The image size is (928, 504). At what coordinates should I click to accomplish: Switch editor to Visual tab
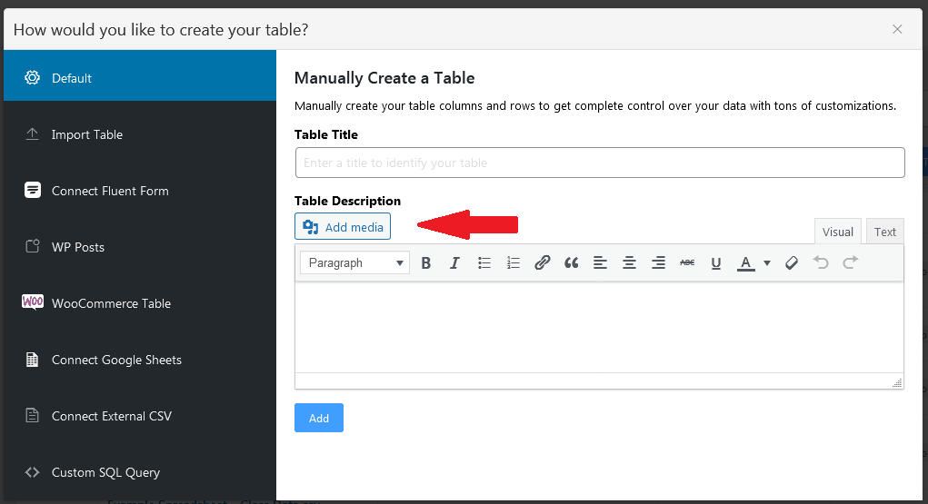[x=837, y=232]
